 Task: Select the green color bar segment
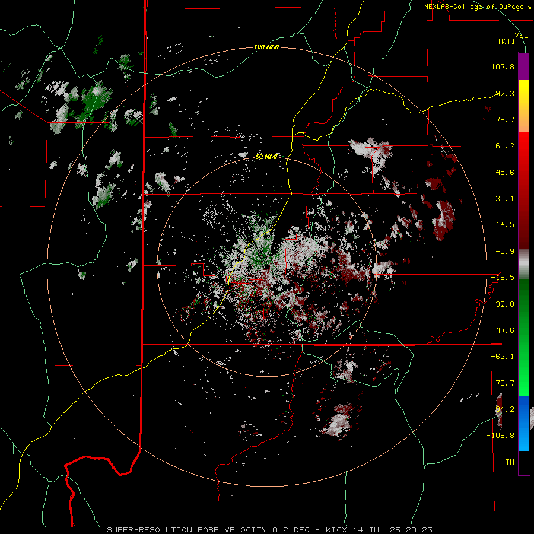[524, 337]
